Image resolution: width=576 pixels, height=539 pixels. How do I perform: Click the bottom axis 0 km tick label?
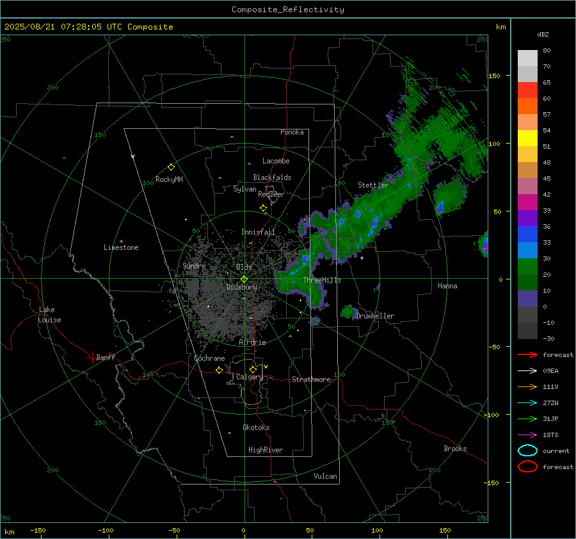coord(243,530)
